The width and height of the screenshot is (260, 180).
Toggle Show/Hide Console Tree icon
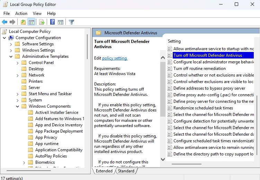(32, 22)
